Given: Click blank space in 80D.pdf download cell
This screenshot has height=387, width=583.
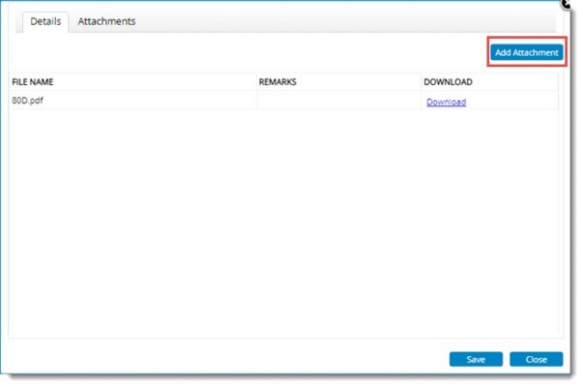Looking at the screenshot, I should pos(512,102).
